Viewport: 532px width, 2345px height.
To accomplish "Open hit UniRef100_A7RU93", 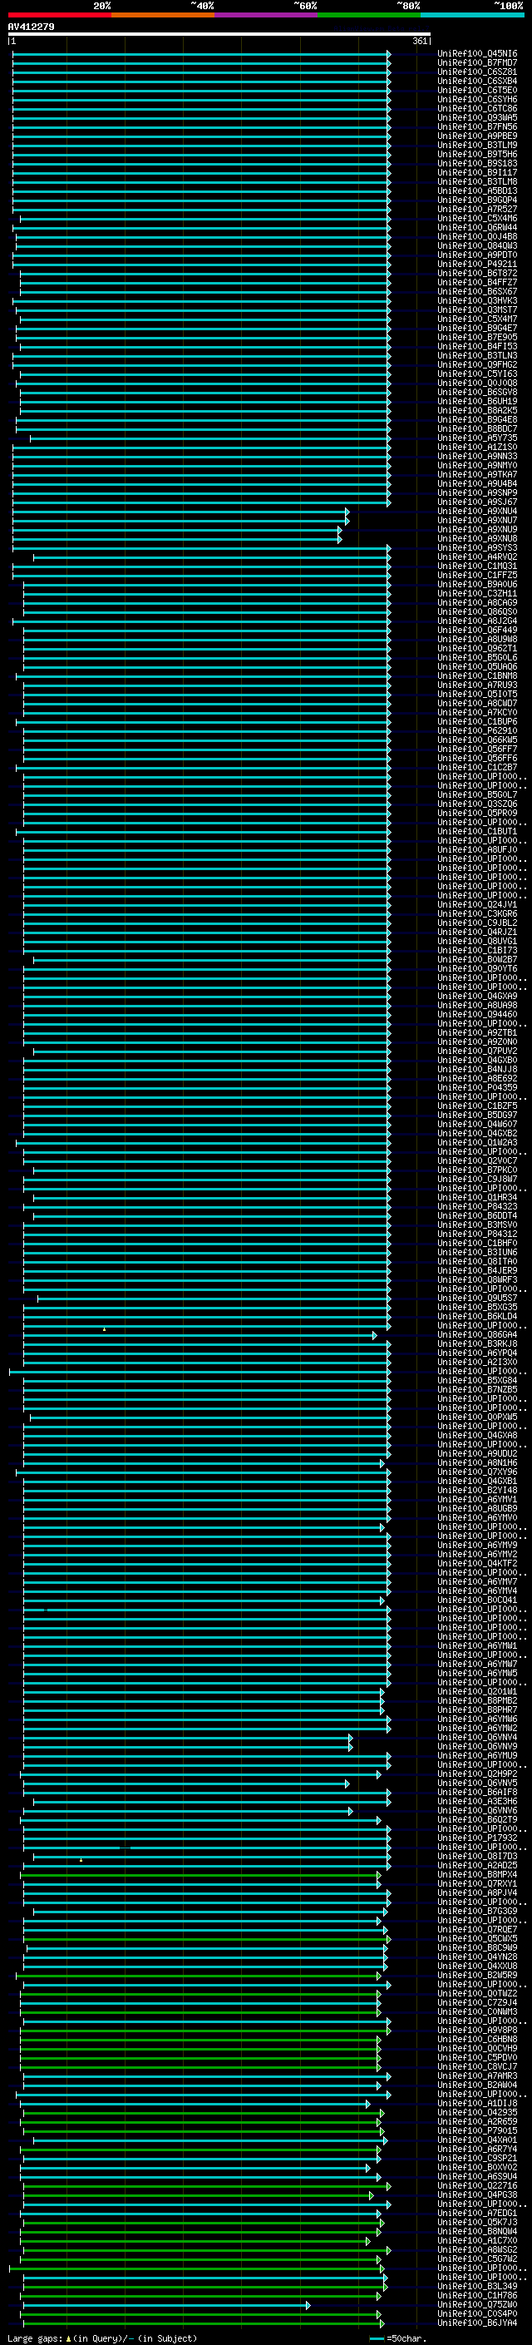I will 477,685.
